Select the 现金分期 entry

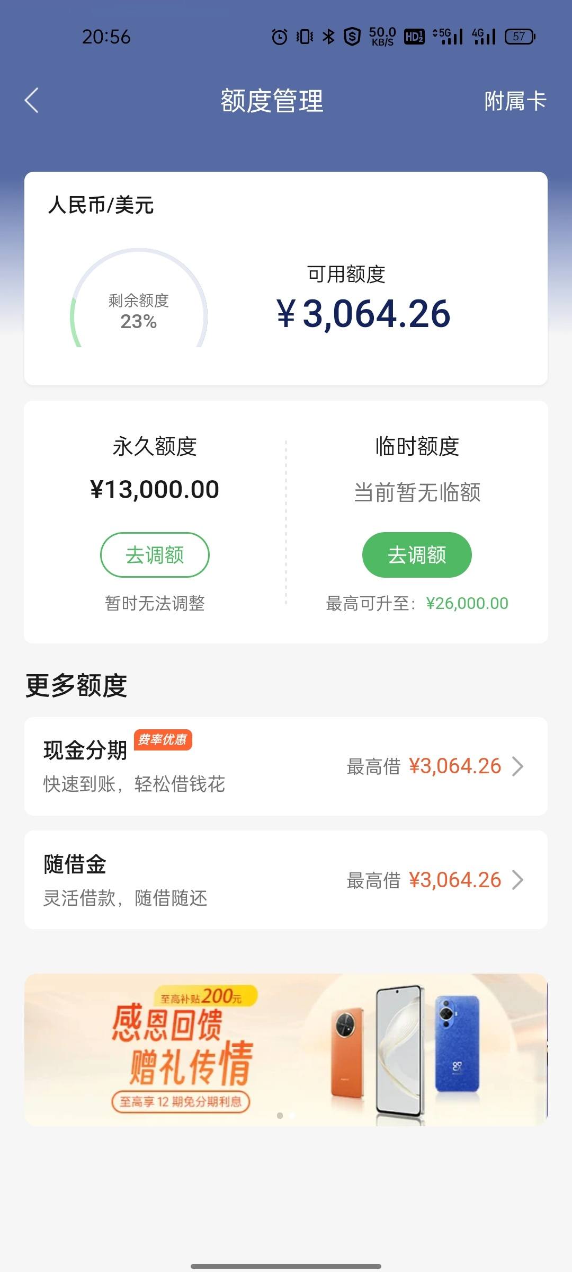coord(286,766)
